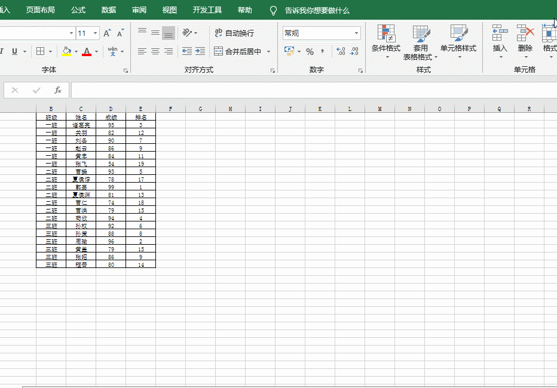Select column G header
The image size is (557, 388).
point(200,109)
